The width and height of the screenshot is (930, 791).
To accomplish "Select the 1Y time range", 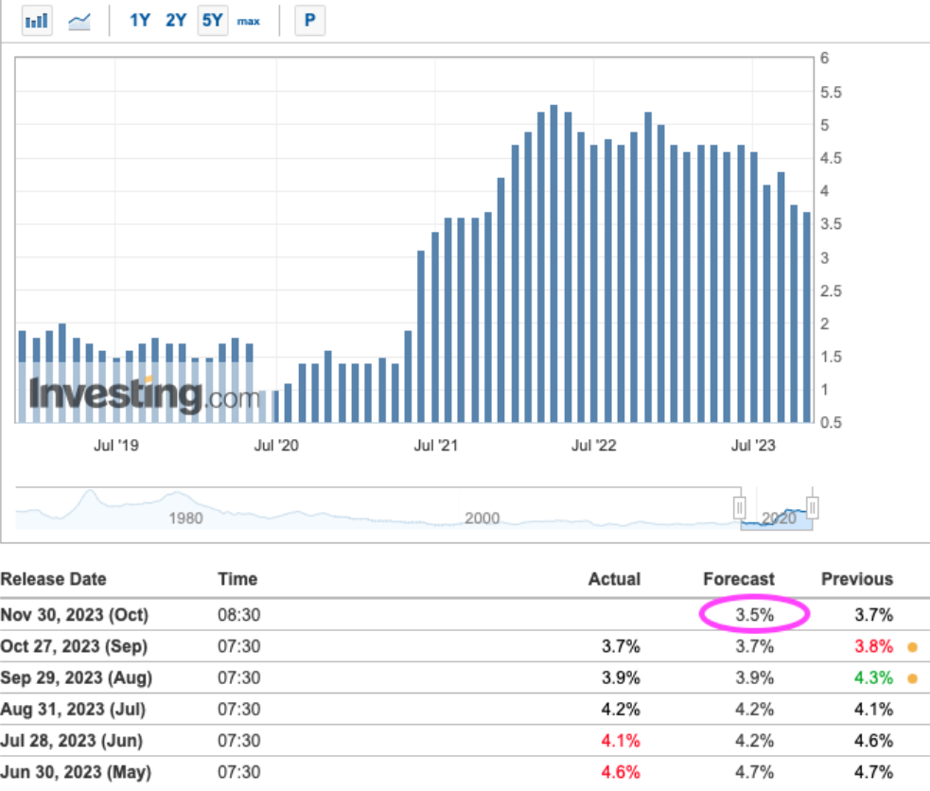I will tap(140, 21).
